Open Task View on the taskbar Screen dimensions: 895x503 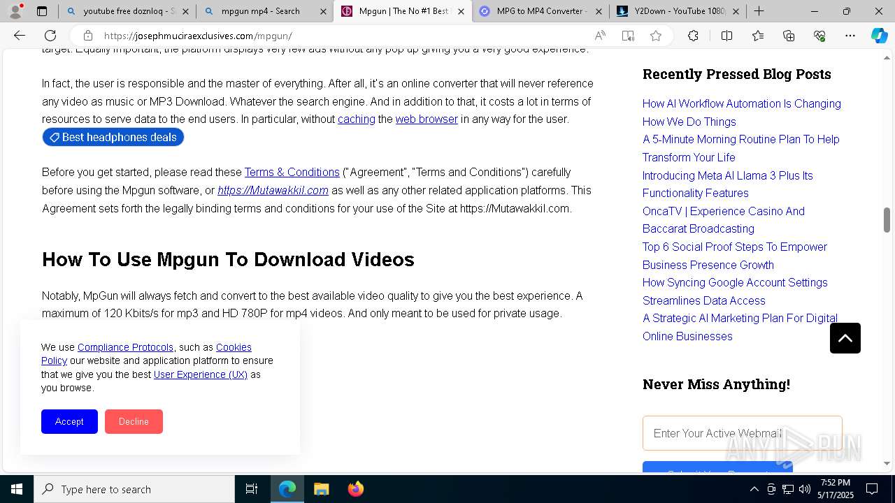click(252, 489)
